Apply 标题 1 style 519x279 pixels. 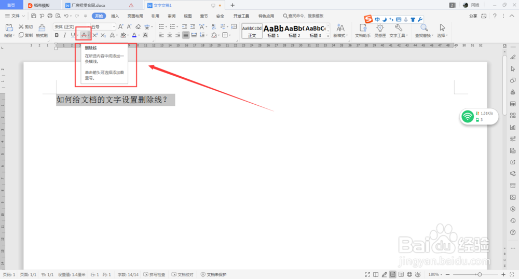click(273, 31)
